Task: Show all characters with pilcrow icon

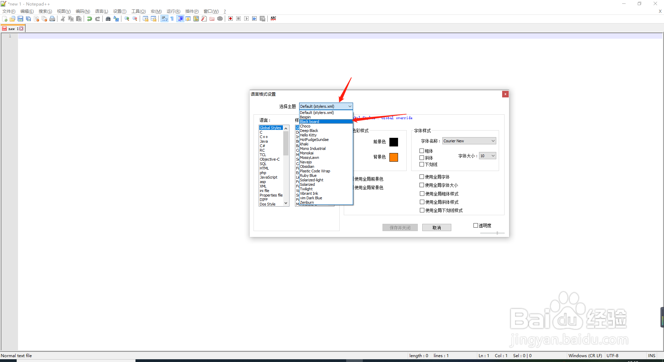Action: point(172,19)
